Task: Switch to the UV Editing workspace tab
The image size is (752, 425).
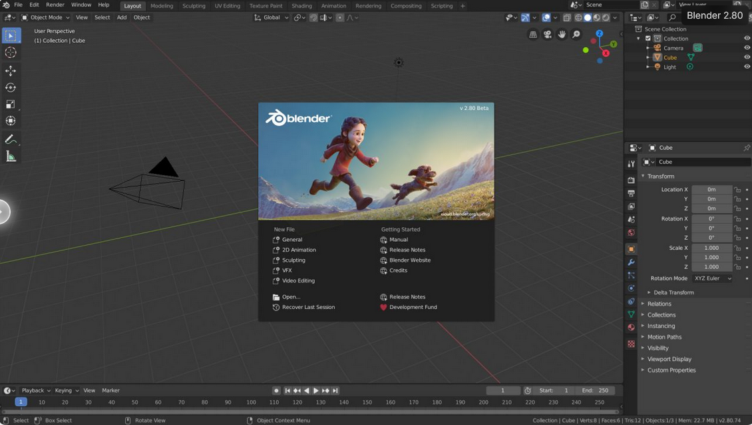Action: (x=228, y=6)
